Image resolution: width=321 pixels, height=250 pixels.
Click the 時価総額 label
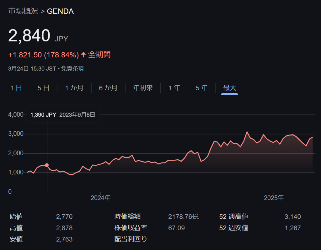[127, 216]
